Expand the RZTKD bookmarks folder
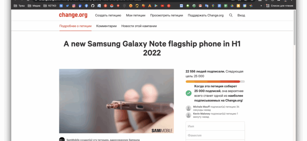The height and width of the screenshot is (141, 307). (50, 6)
